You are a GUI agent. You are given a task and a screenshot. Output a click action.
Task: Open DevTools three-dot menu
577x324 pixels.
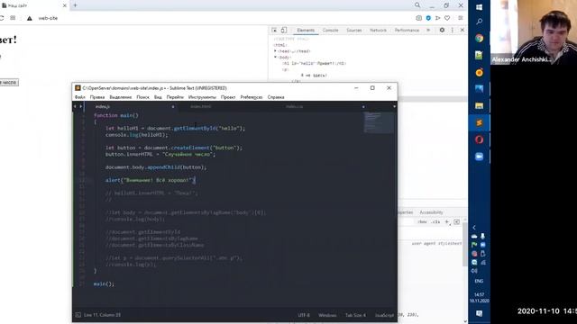pos(453,30)
